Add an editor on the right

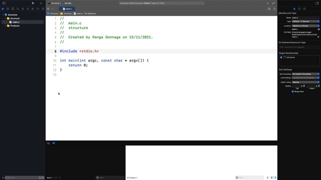[x=274, y=9]
